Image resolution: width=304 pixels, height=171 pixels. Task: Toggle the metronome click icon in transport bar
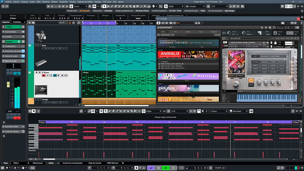pyautogui.click(x=279, y=168)
